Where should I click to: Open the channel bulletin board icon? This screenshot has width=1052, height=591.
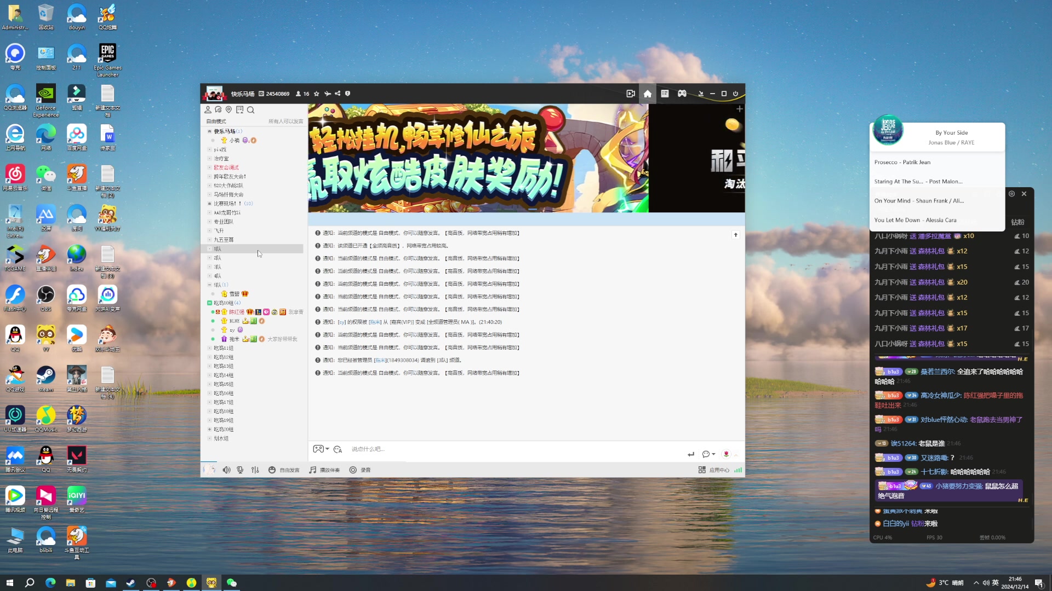[240, 109]
